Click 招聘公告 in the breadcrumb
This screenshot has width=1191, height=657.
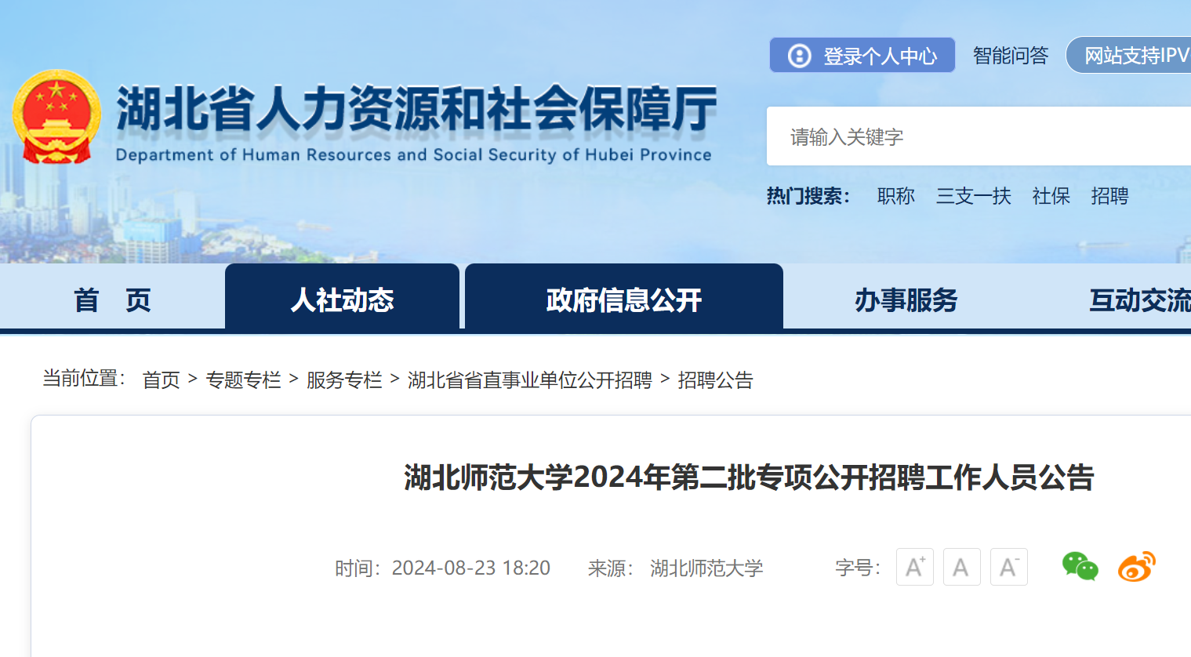pos(716,380)
